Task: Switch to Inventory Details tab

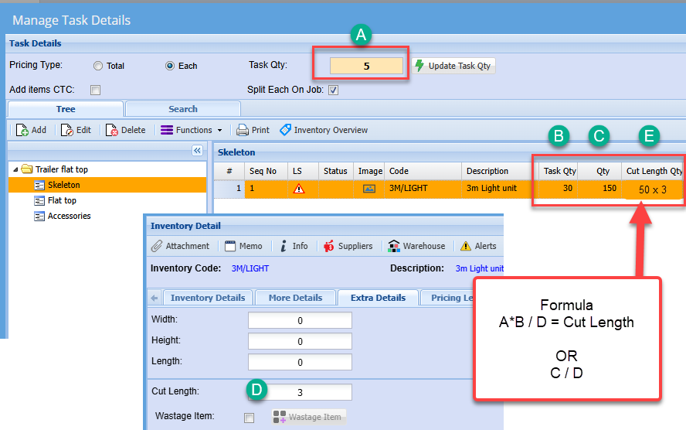Action: click(x=207, y=298)
